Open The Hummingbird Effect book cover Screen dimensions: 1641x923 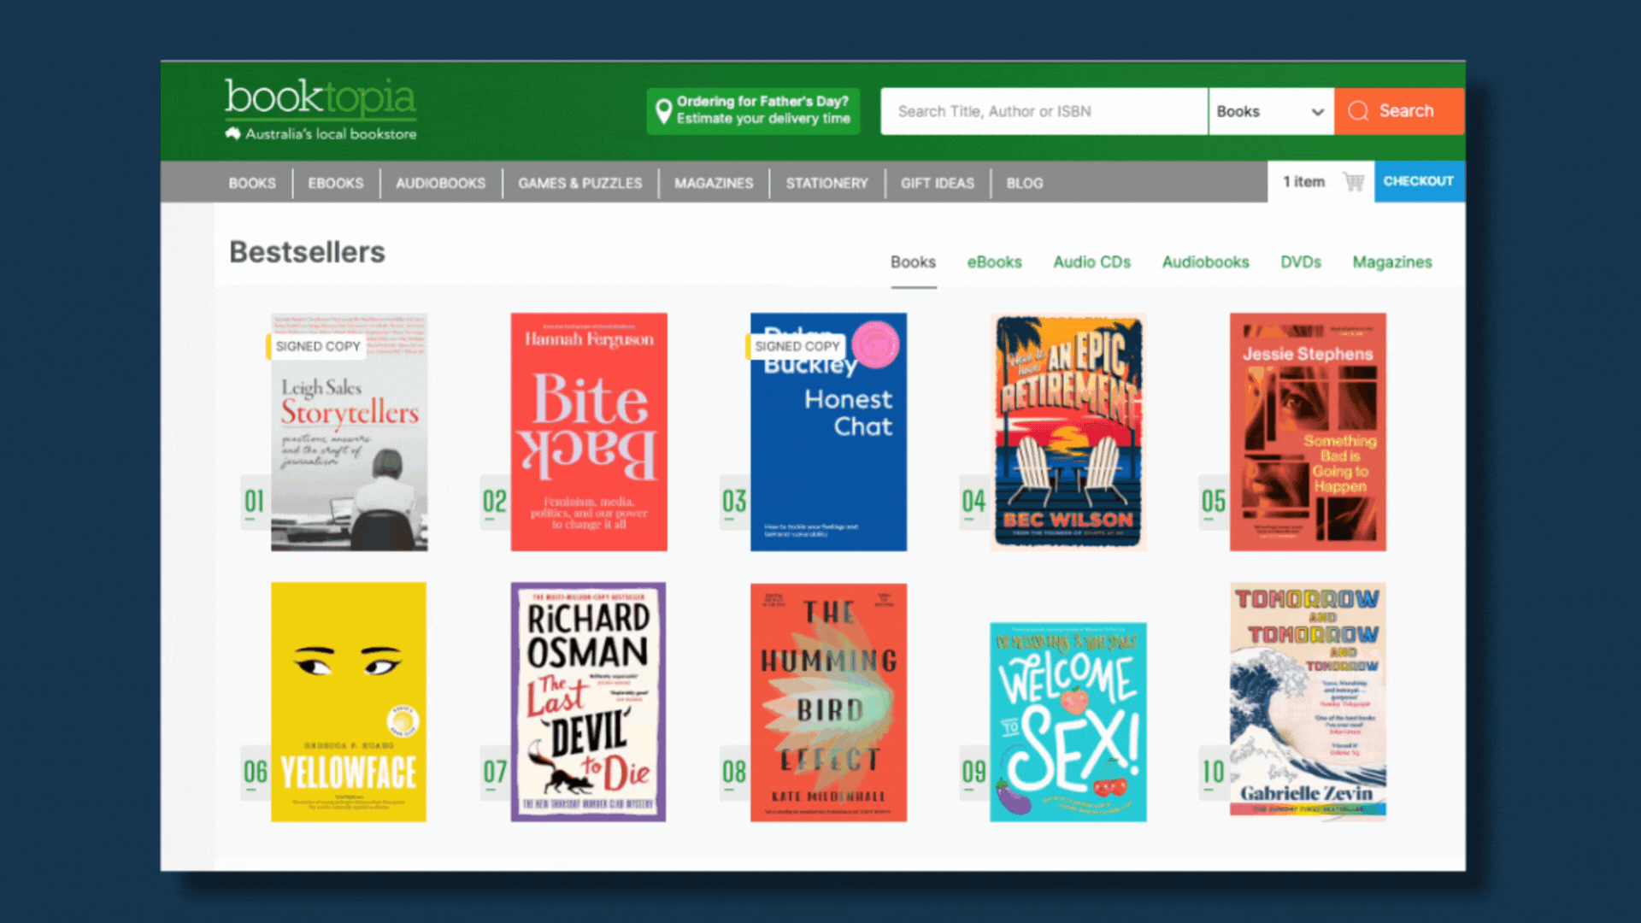(828, 702)
